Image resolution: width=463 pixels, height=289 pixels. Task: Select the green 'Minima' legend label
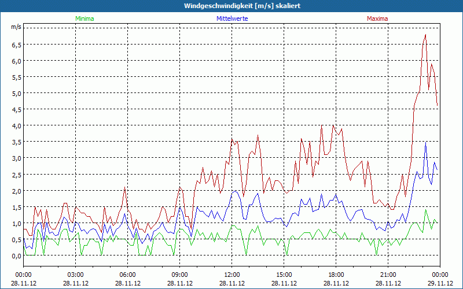(84, 18)
